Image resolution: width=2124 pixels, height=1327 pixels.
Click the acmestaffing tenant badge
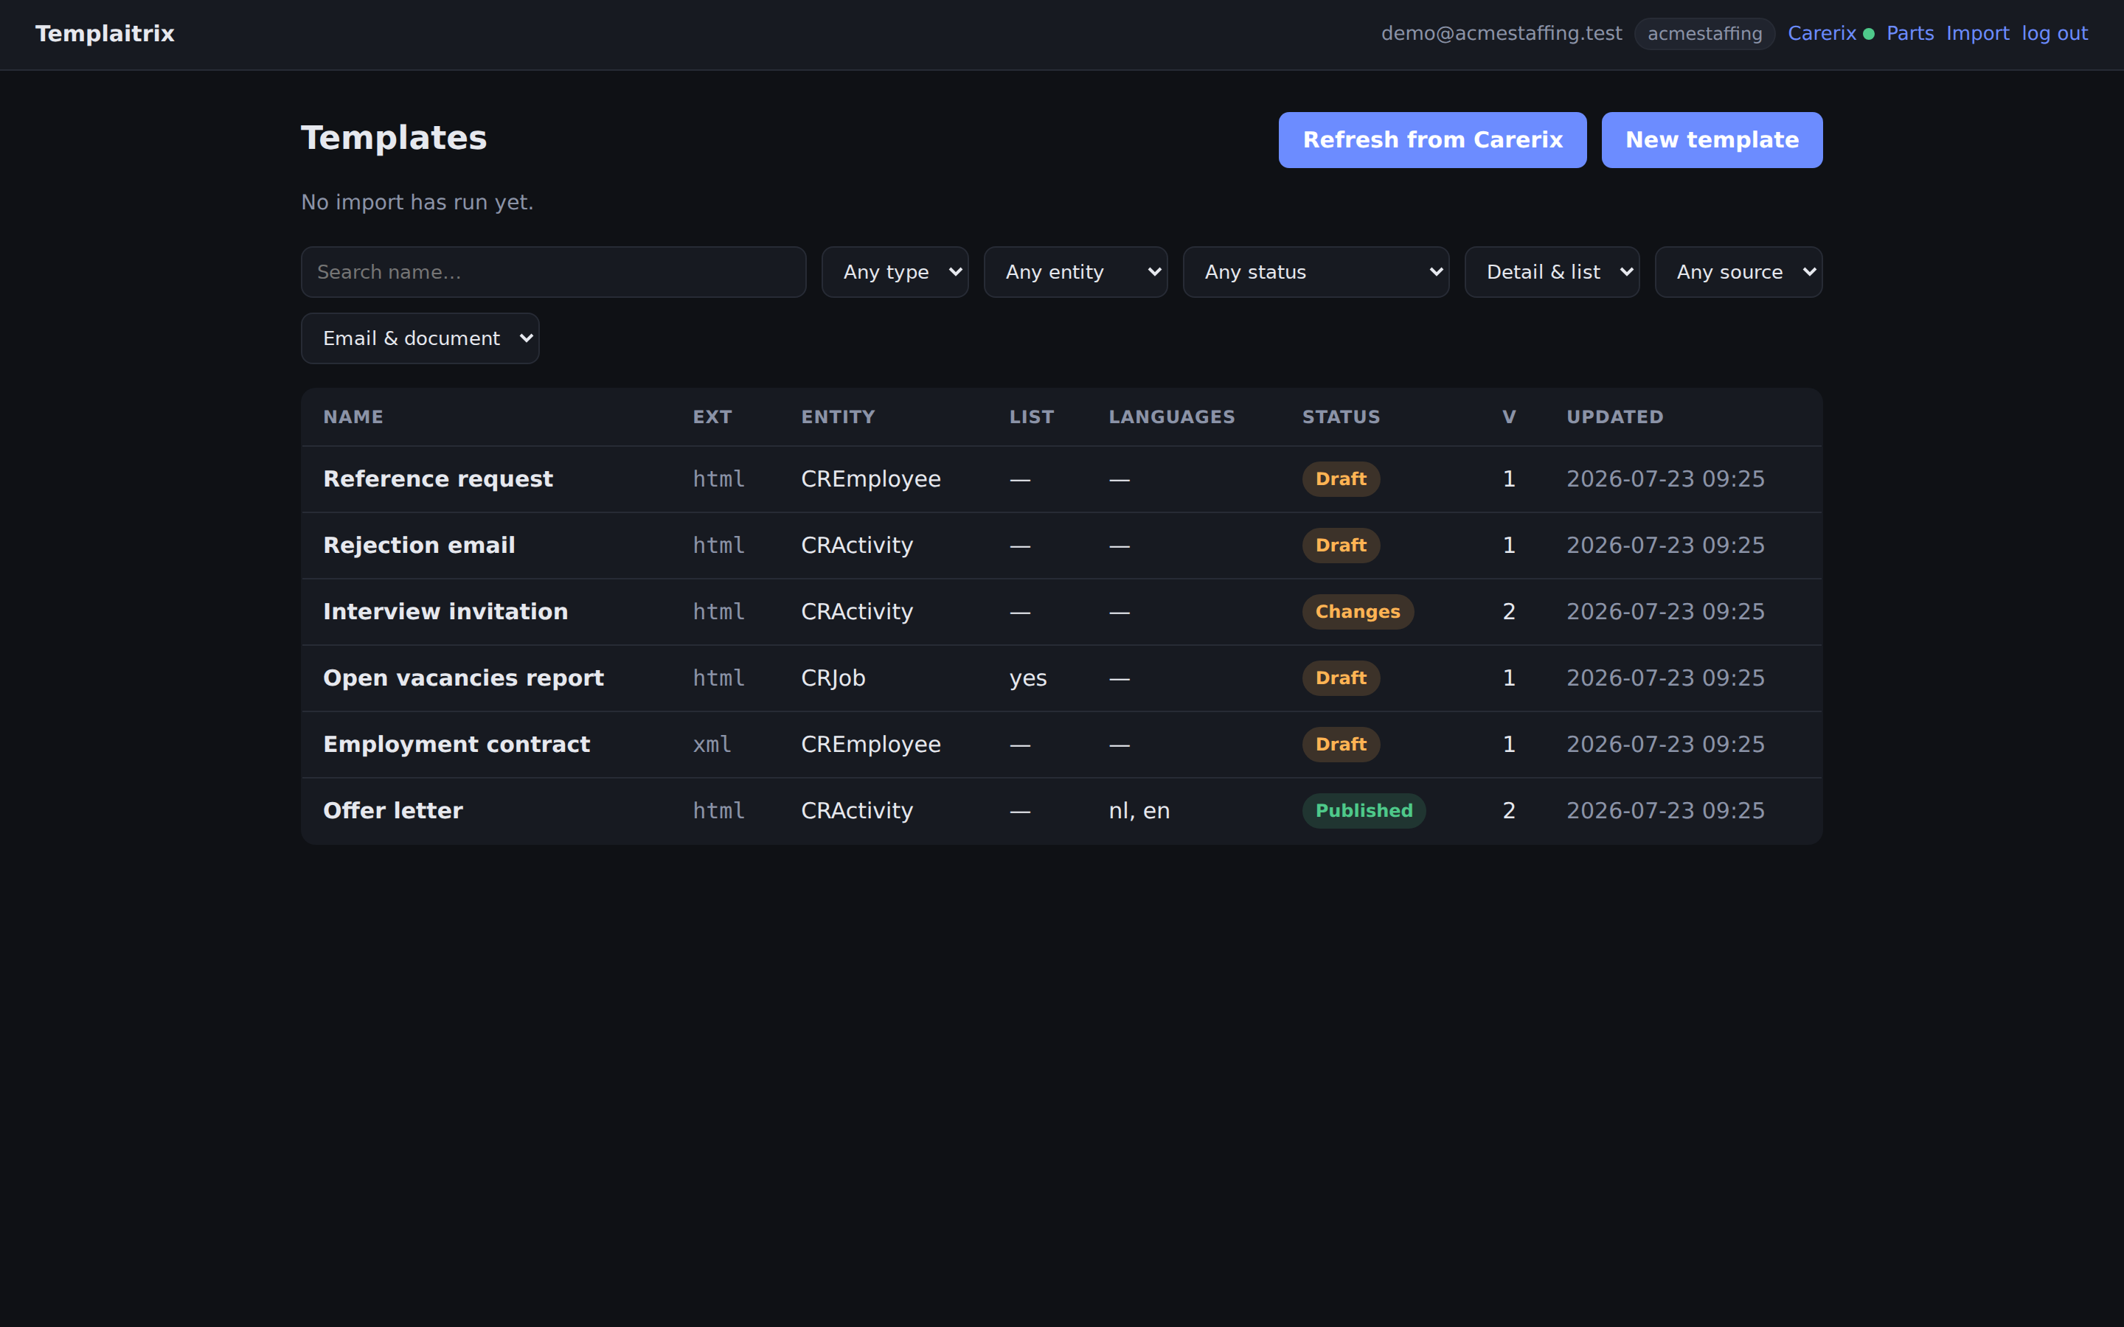[1704, 34]
